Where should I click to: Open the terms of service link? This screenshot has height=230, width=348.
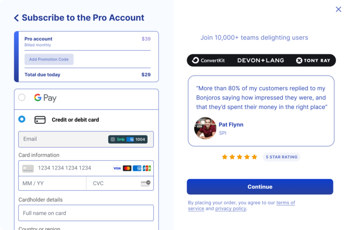[x=285, y=203]
